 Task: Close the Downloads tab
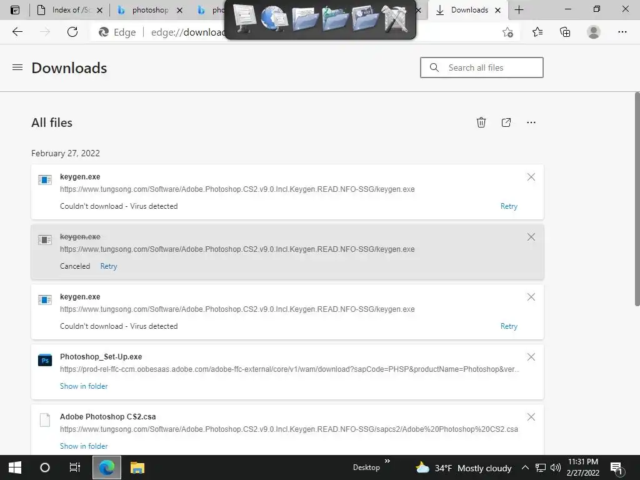coord(497,10)
